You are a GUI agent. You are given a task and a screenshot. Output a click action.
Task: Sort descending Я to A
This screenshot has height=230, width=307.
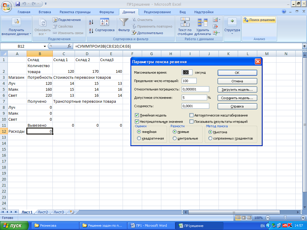(91, 31)
